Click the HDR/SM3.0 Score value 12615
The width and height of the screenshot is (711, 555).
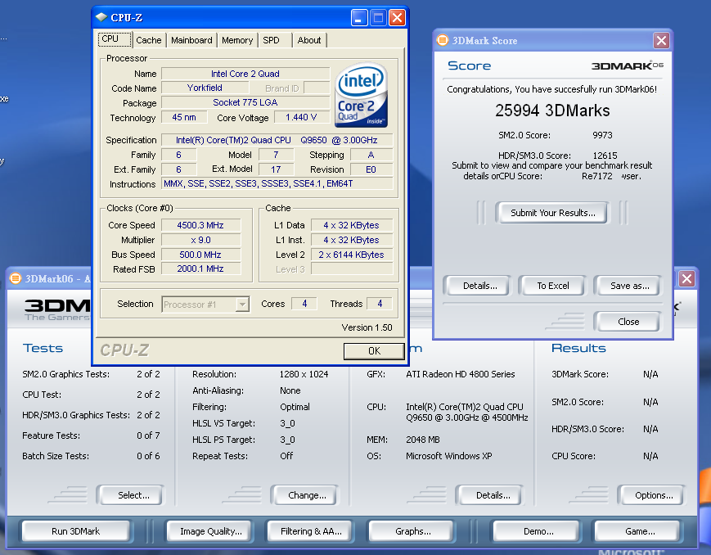605,156
